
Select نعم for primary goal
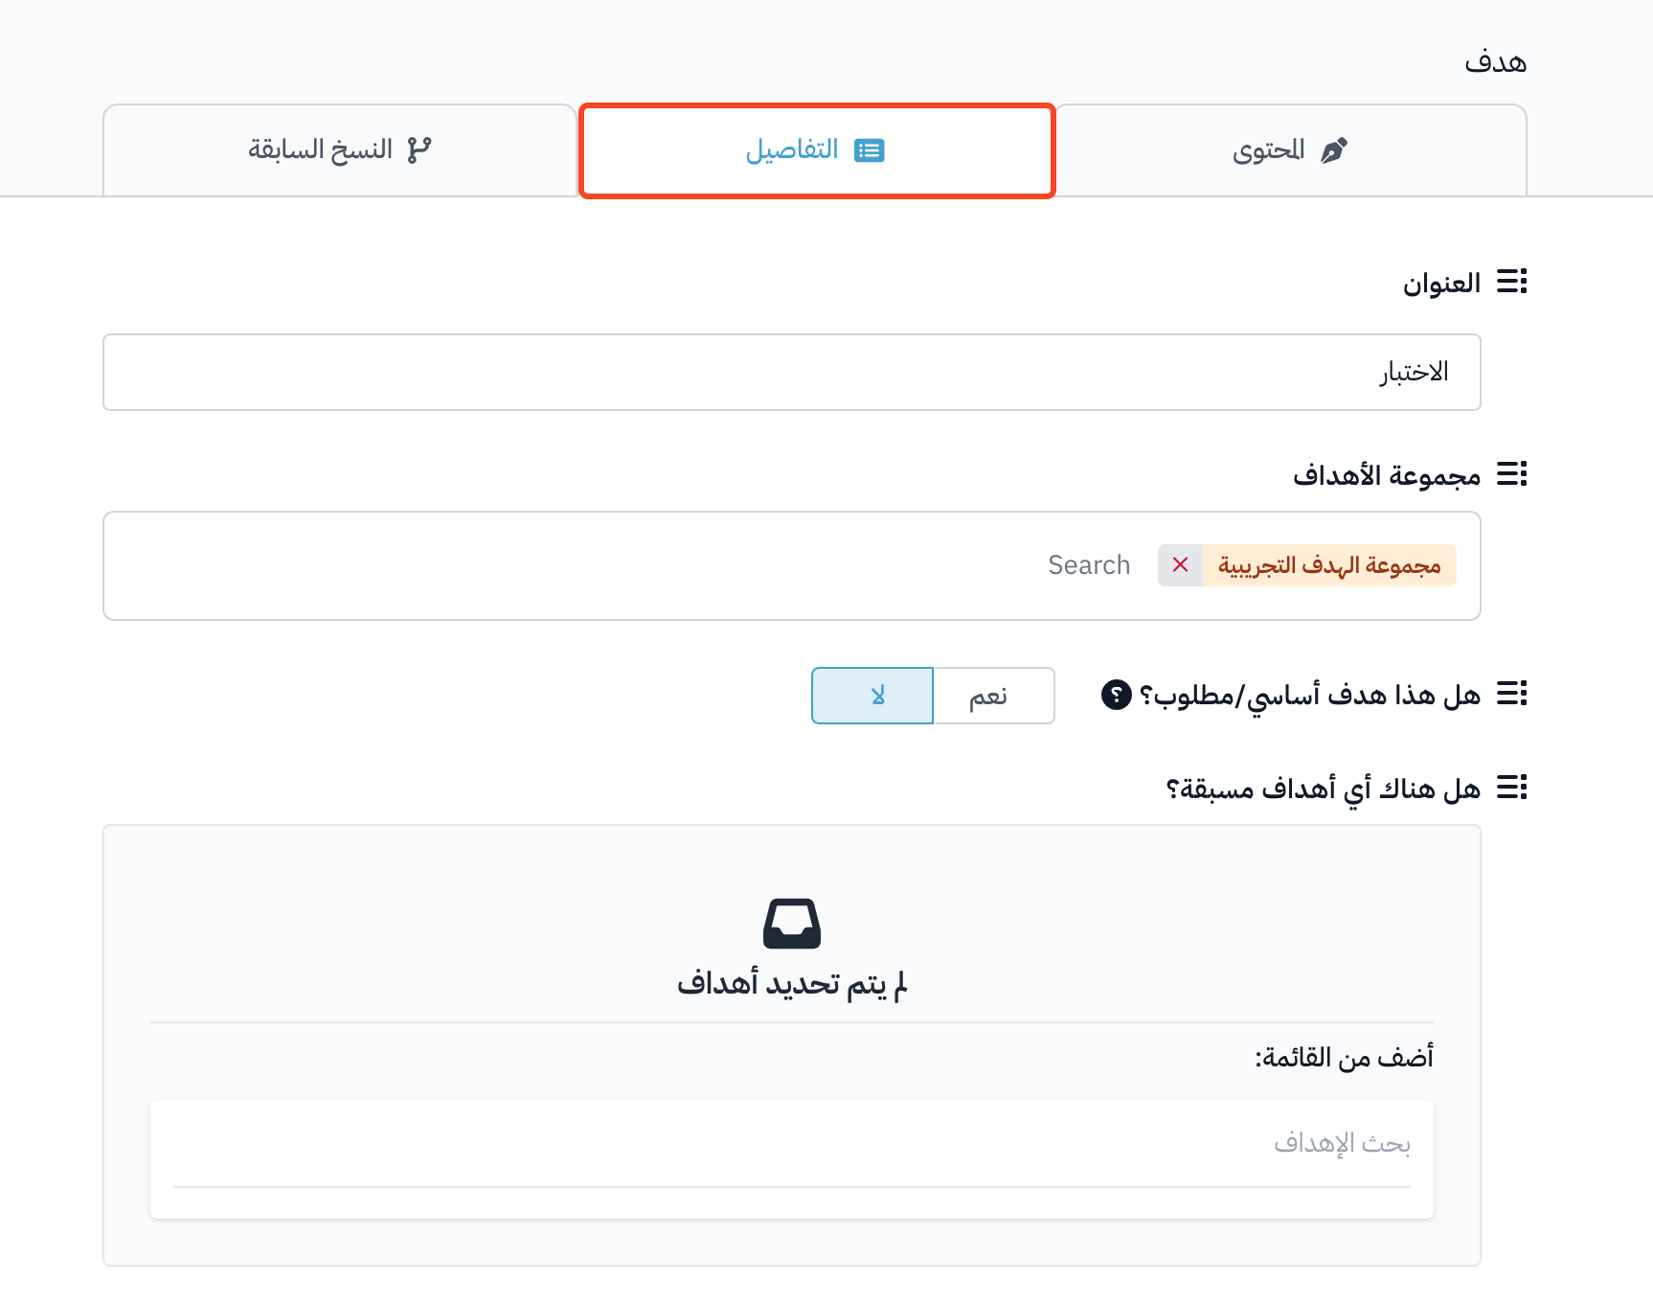[993, 696]
